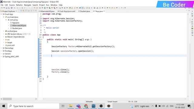The height and width of the screenshot is (109, 194).
Task: Expand the DemoApp project
Action: click(x=1, y=48)
